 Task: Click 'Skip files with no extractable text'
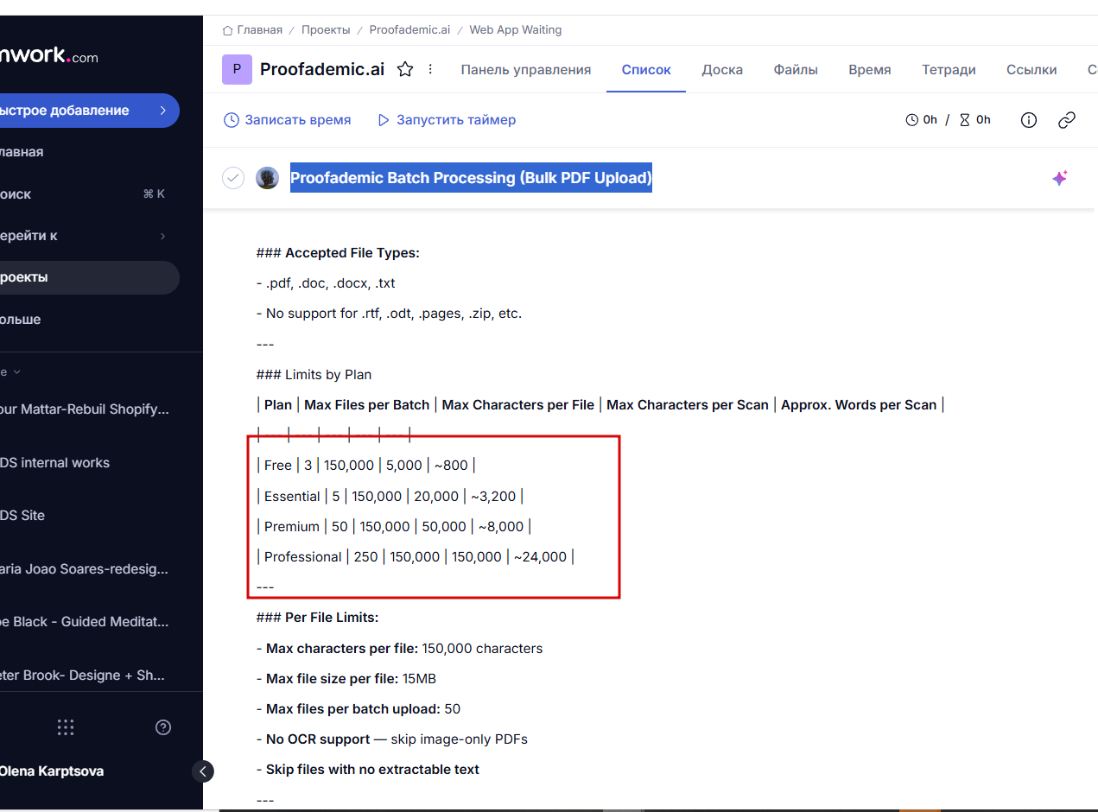click(x=368, y=770)
